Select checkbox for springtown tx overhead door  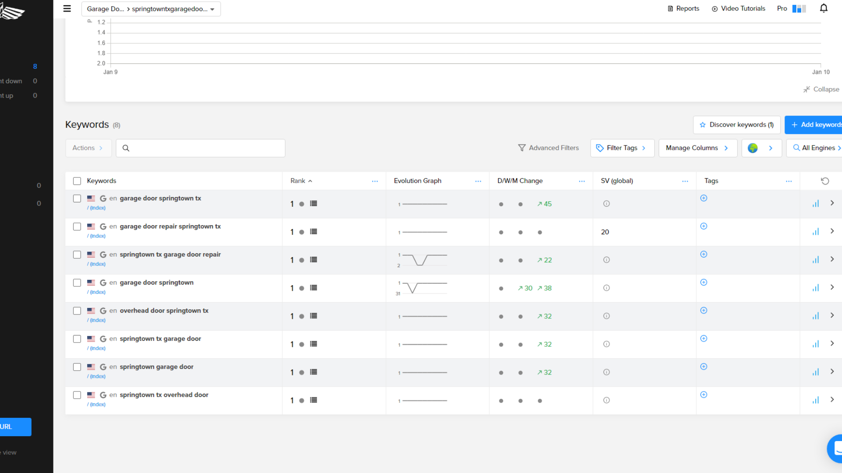77,395
